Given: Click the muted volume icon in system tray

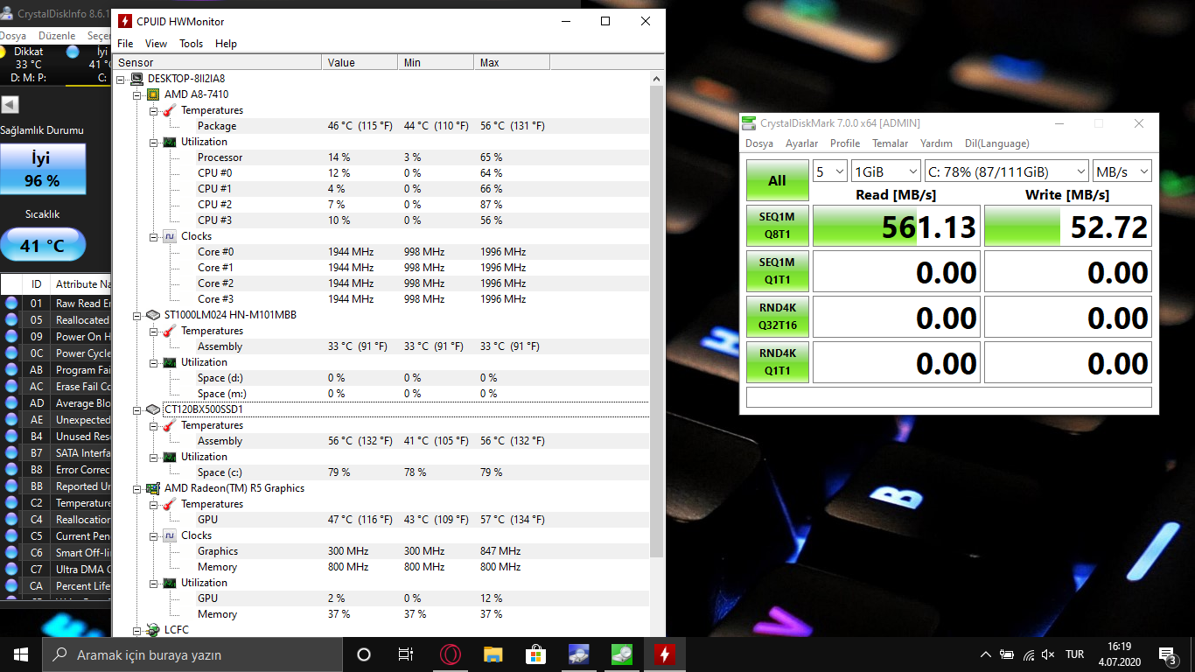Looking at the screenshot, I should click(x=1048, y=654).
